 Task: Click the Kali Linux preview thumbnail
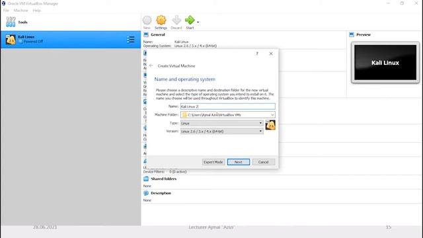pyautogui.click(x=385, y=63)
